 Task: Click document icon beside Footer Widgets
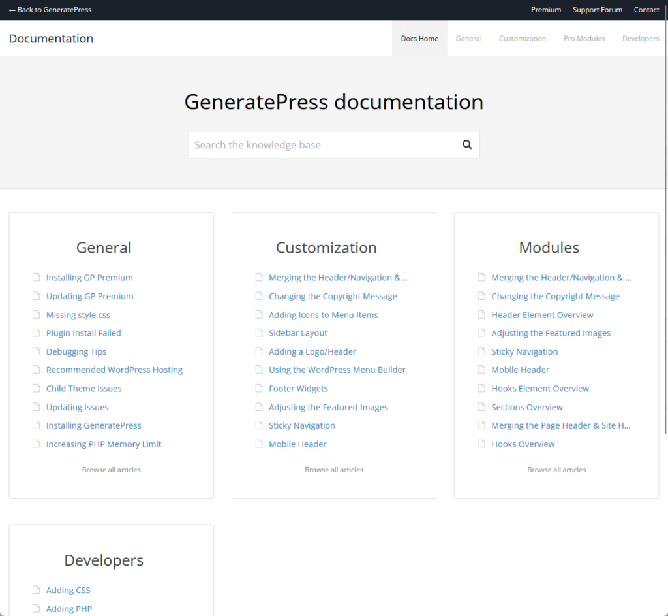(x=259, y=388)
